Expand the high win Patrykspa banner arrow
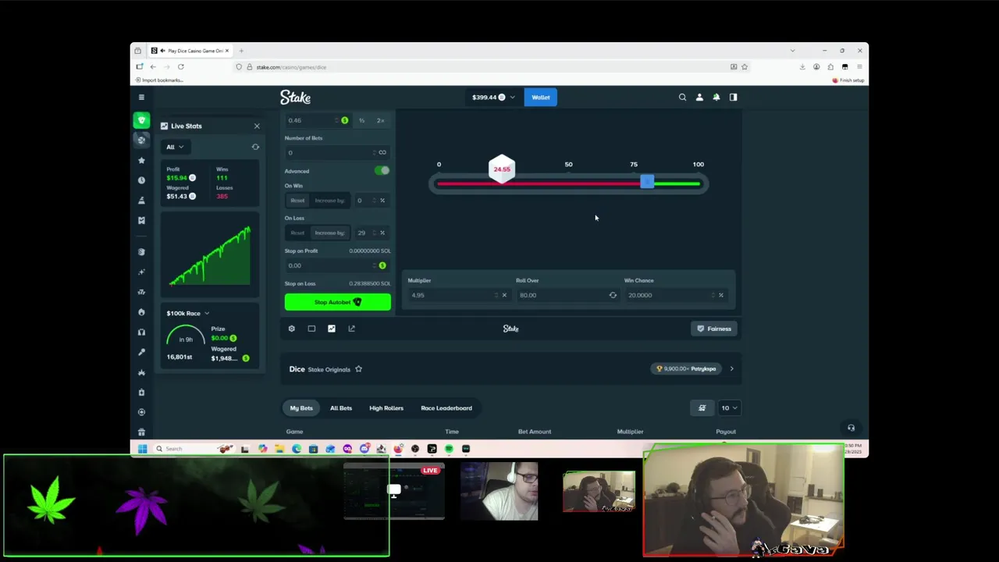This screenshot has width=999, height=562. [x=731, y=368]
